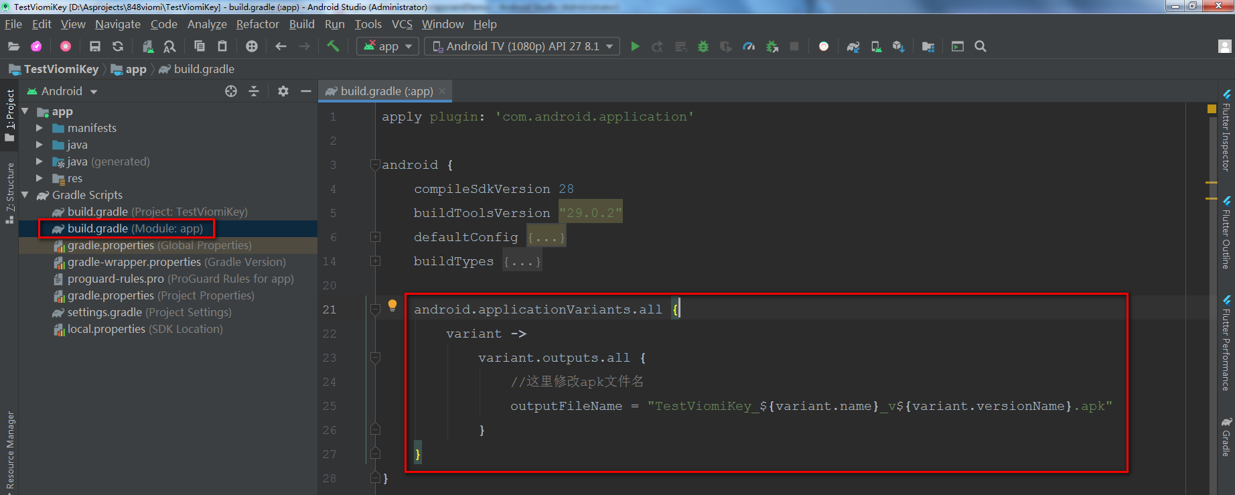The width and height of the screenshot is (1235, 495).
Task: Expand the folded buildTypes block
Action: tap(376, 261)
